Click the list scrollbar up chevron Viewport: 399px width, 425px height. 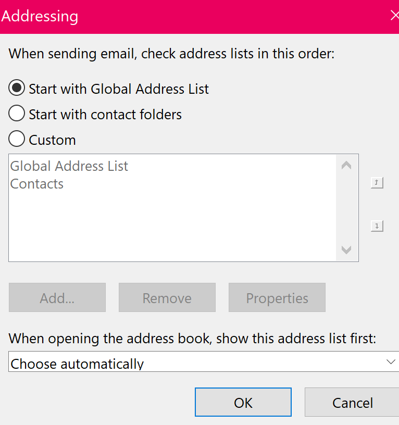click(x=346, y=165)
